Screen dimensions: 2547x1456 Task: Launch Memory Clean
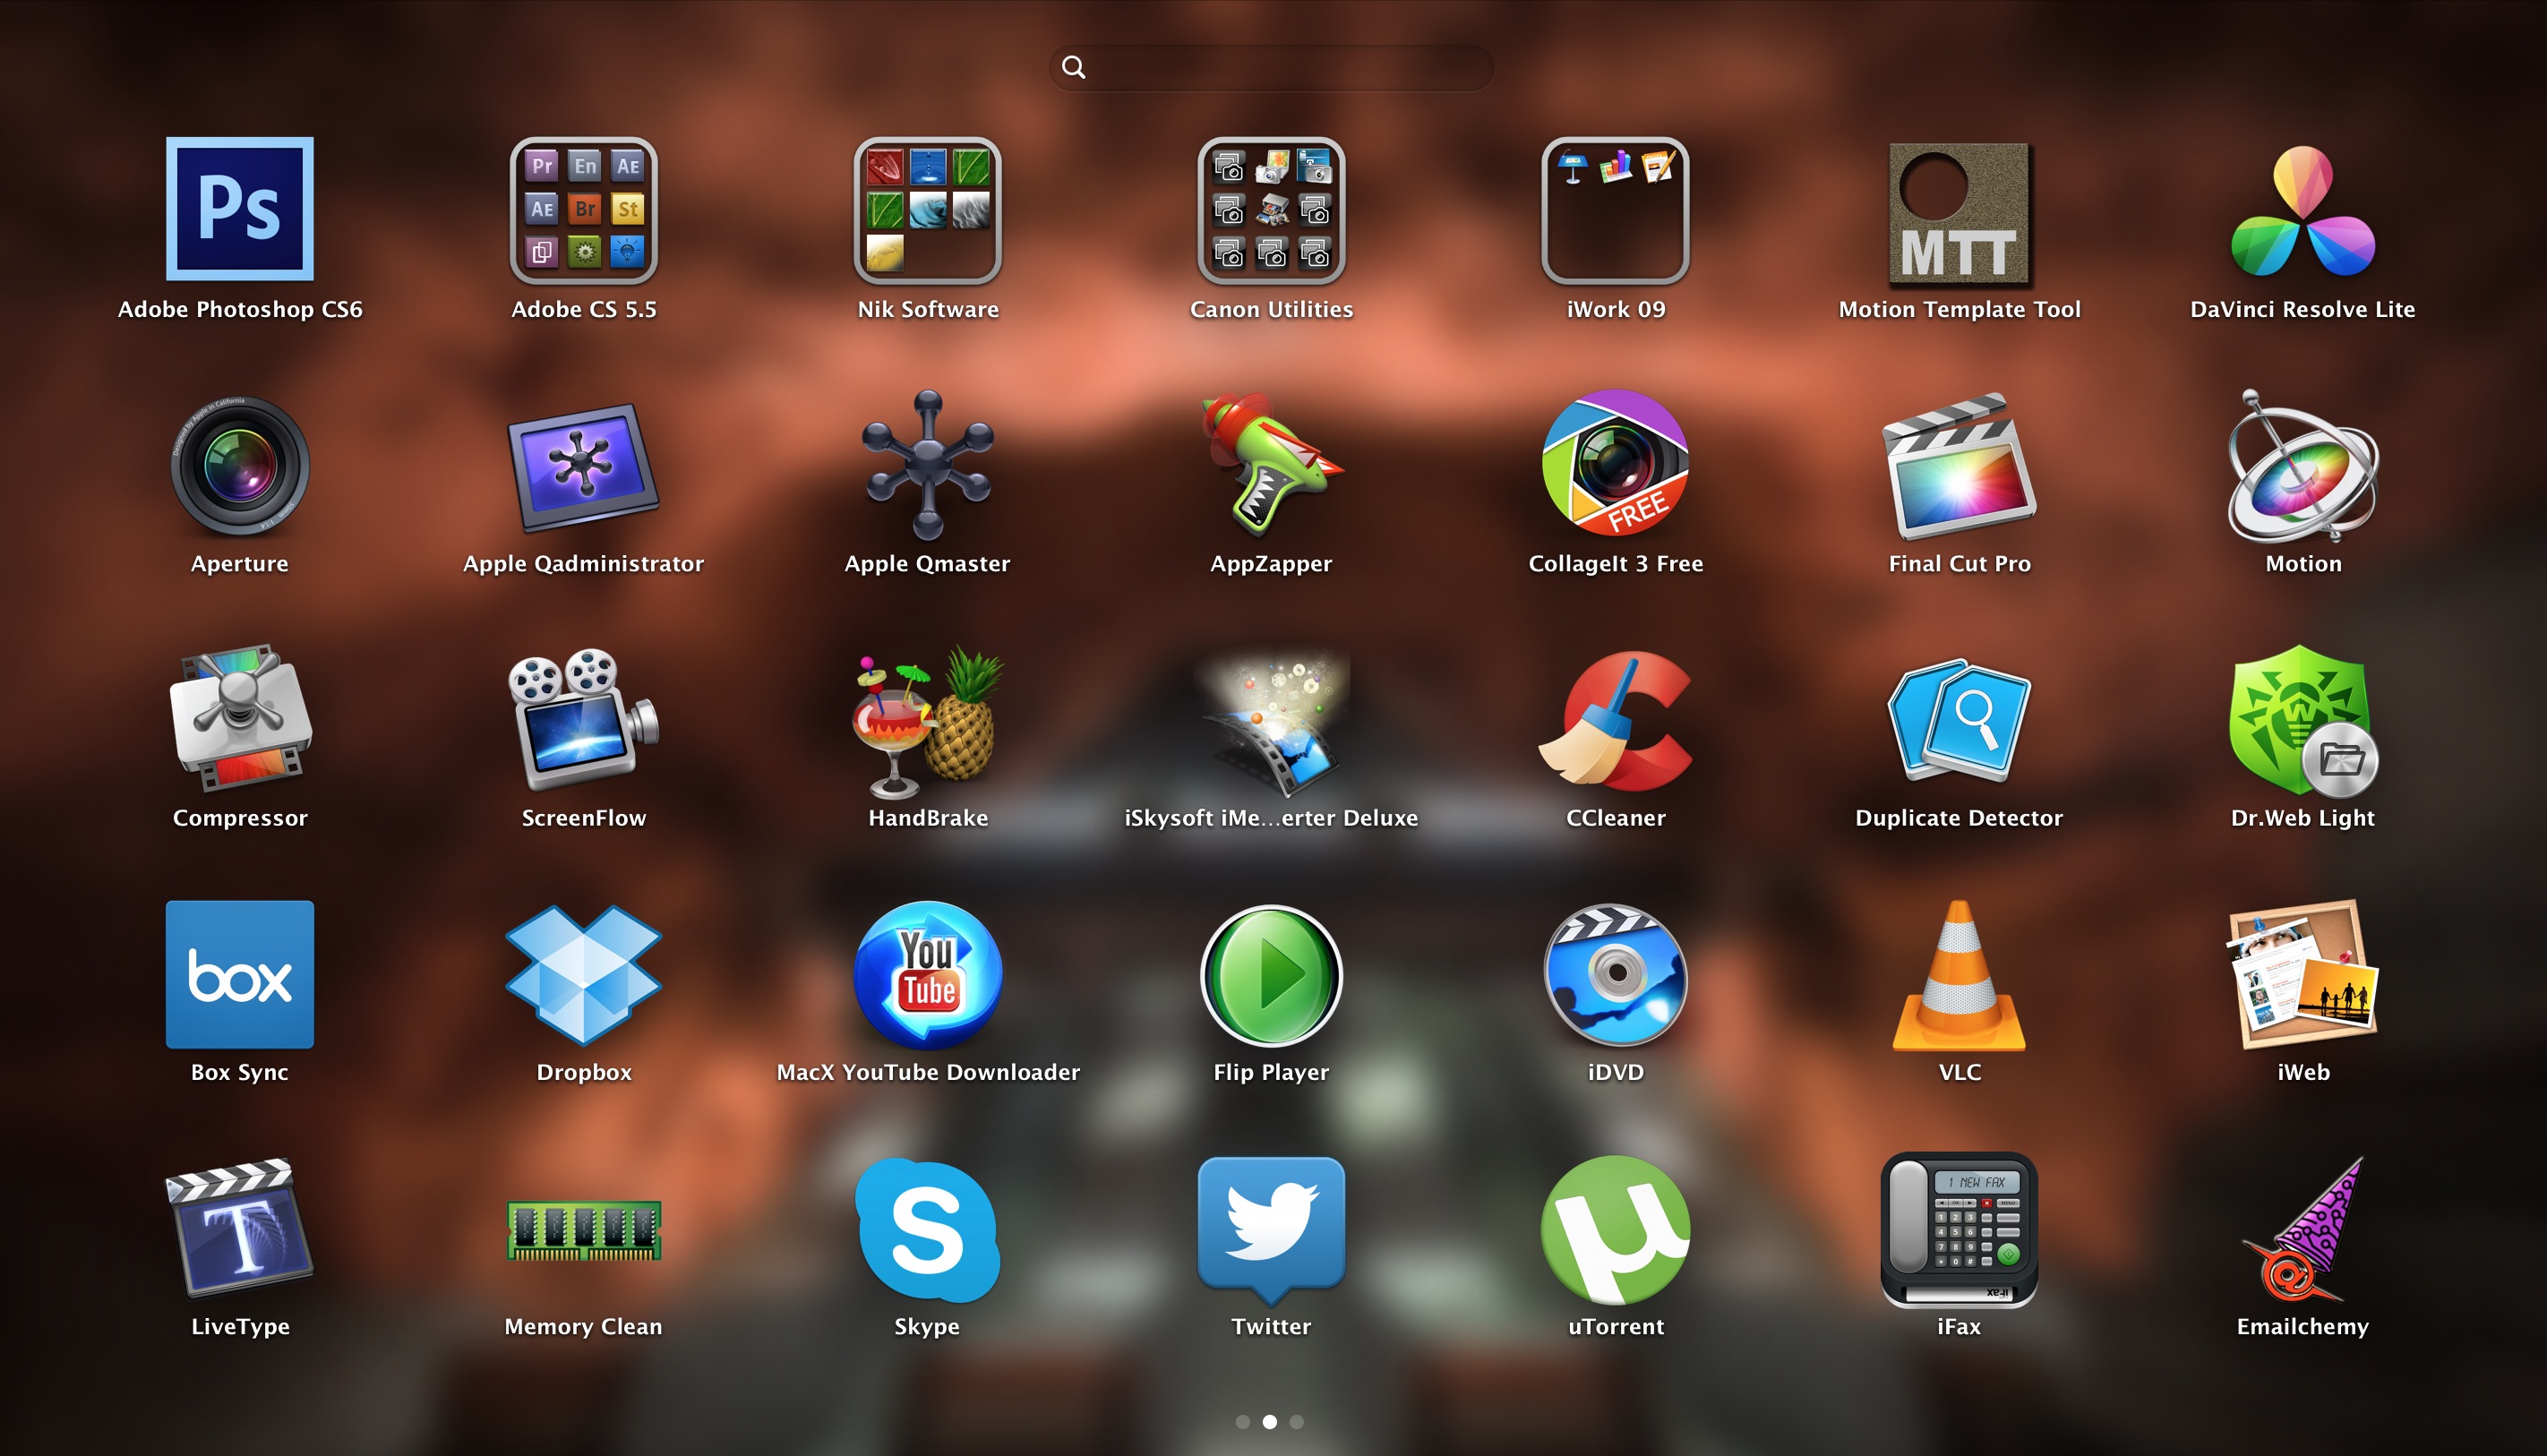tap(583, 1230)
